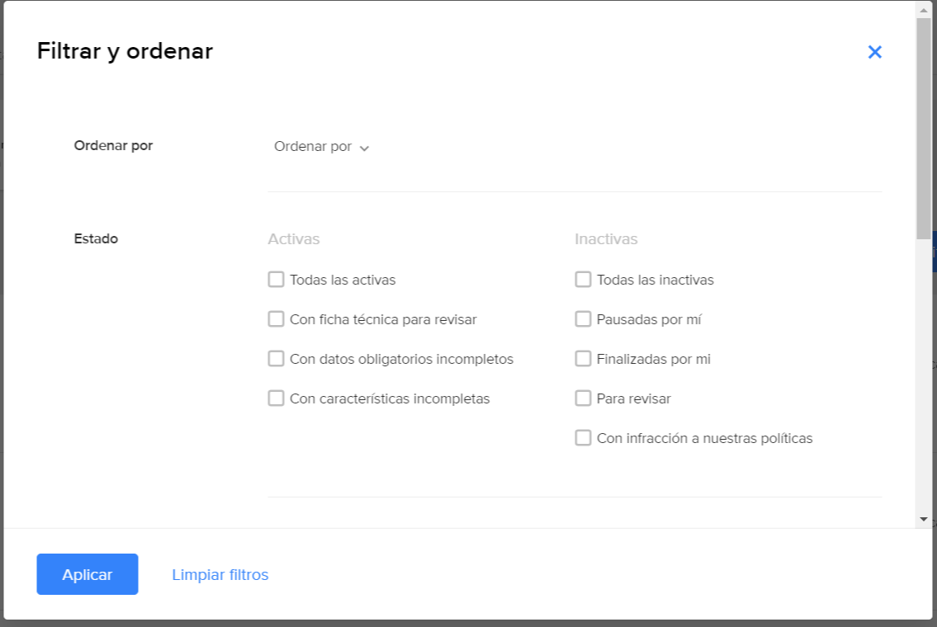Check Con infracción a nuestras políticas
This screenshot has width=937, height=627.
click(x=583, y=438)
